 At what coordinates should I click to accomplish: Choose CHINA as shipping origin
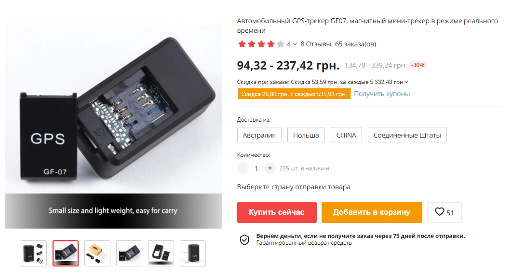(346, 135)
